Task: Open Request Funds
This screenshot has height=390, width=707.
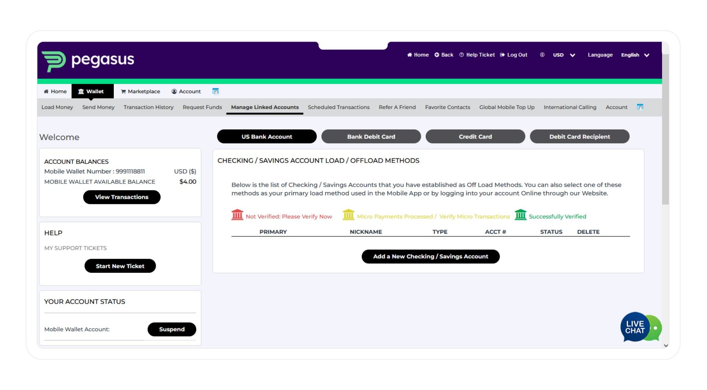Action: click(202, 107)
